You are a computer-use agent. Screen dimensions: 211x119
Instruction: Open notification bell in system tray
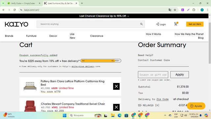200,115
